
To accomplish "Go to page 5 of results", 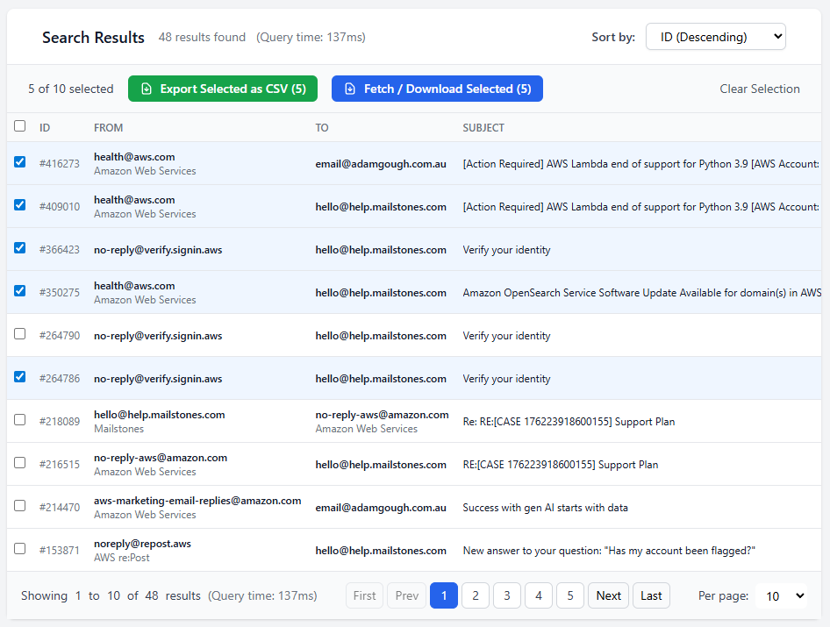I will (569, 595).
